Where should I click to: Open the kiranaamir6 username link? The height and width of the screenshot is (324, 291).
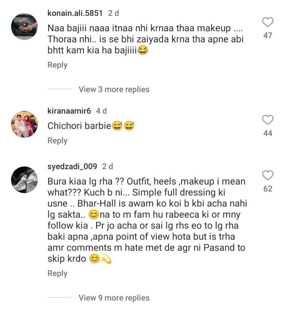[70, 111]
